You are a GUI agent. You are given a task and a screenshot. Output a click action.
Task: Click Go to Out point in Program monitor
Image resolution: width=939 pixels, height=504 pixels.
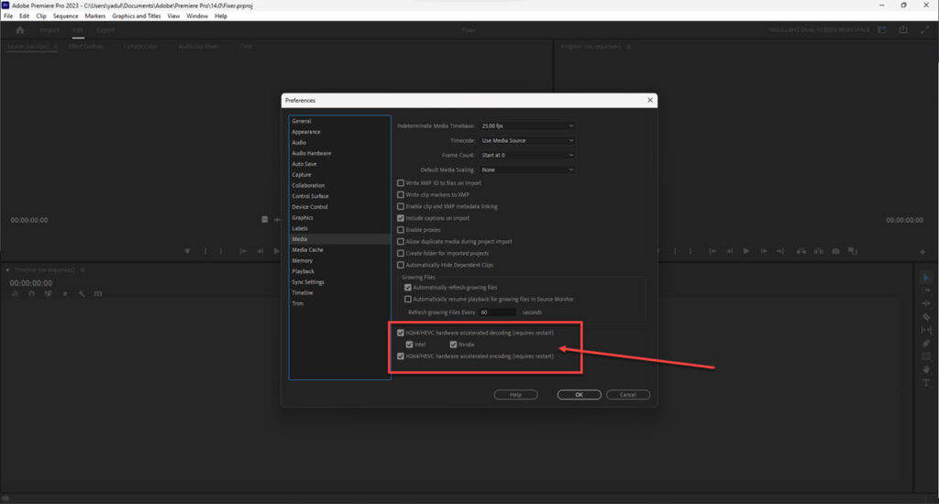tap(780, 251)
